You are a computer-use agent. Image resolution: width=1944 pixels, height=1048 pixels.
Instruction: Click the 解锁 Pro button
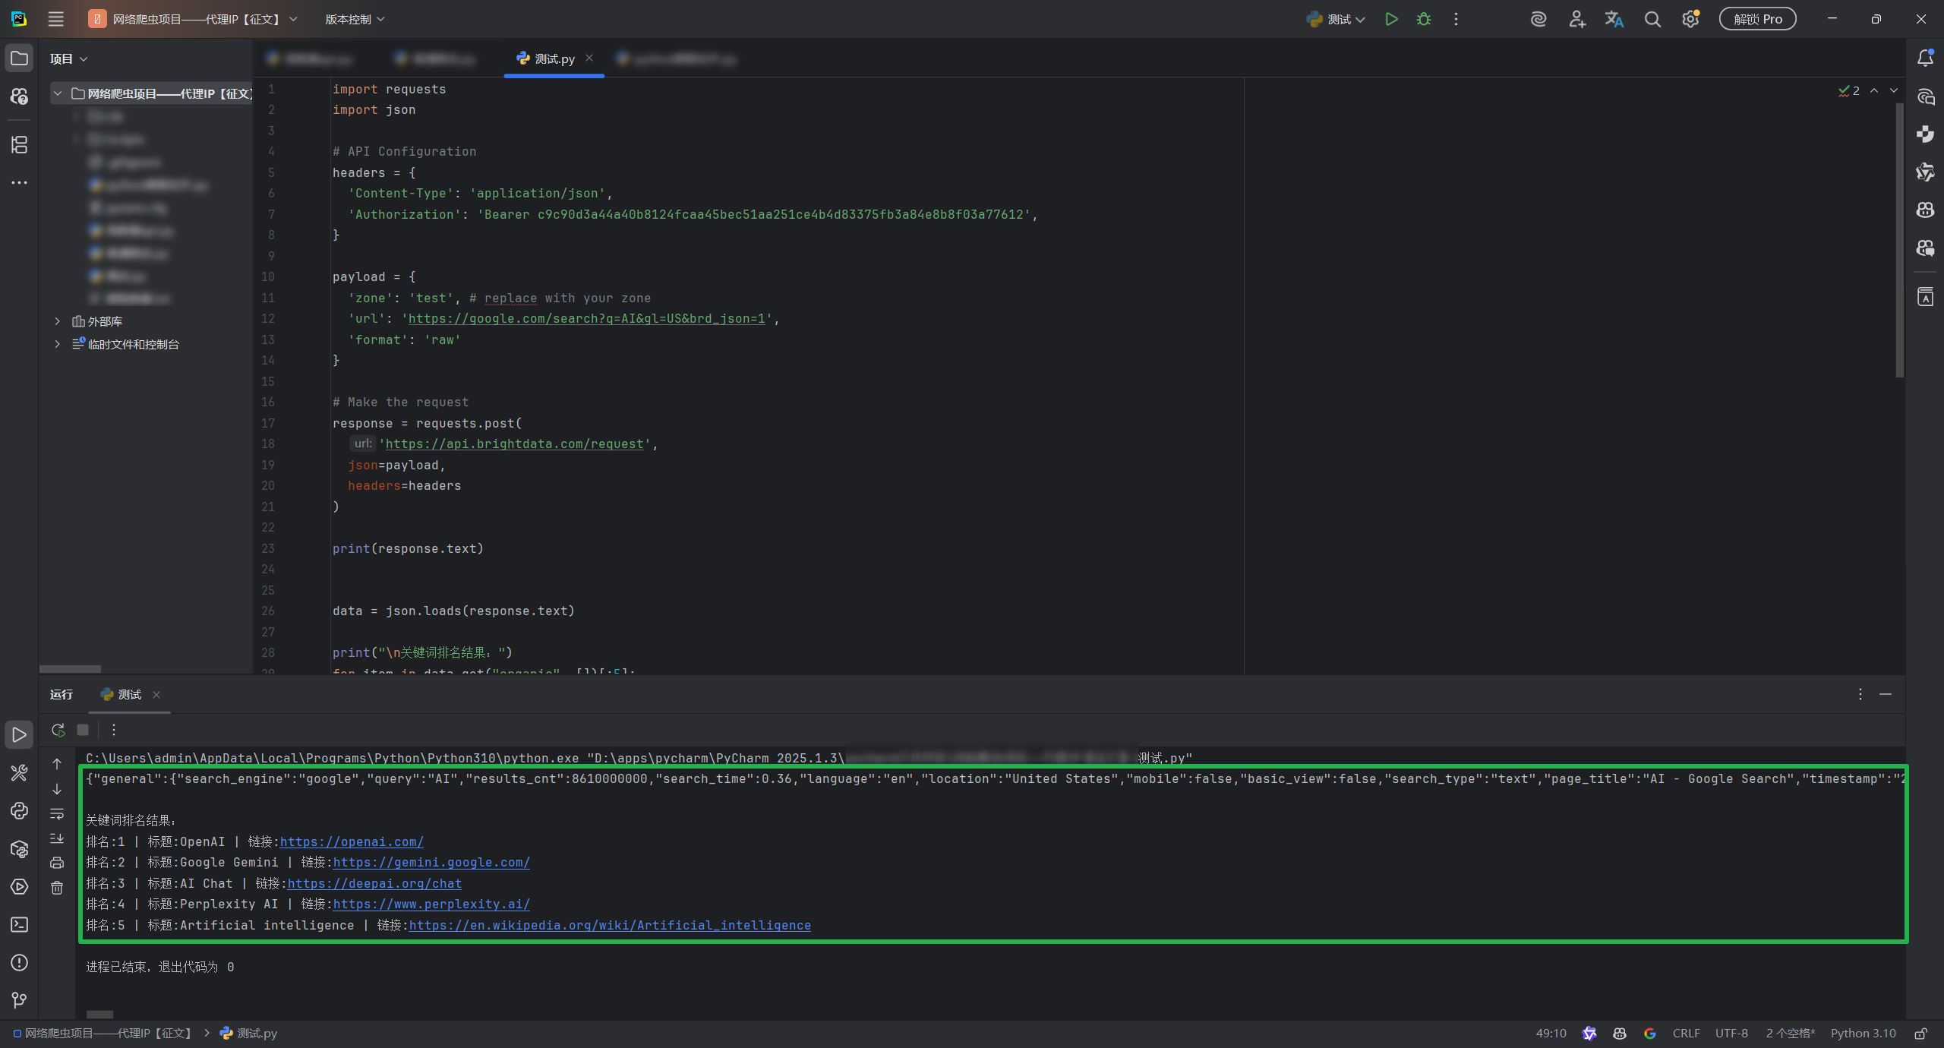[1757, 19]
